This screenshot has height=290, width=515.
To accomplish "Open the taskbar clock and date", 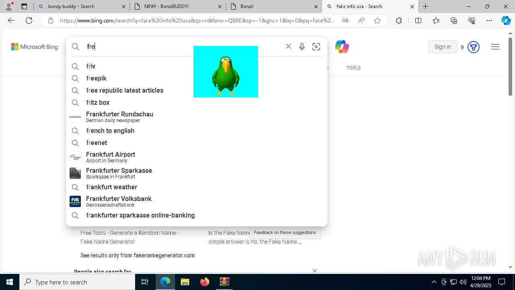I will click(480, 282).
